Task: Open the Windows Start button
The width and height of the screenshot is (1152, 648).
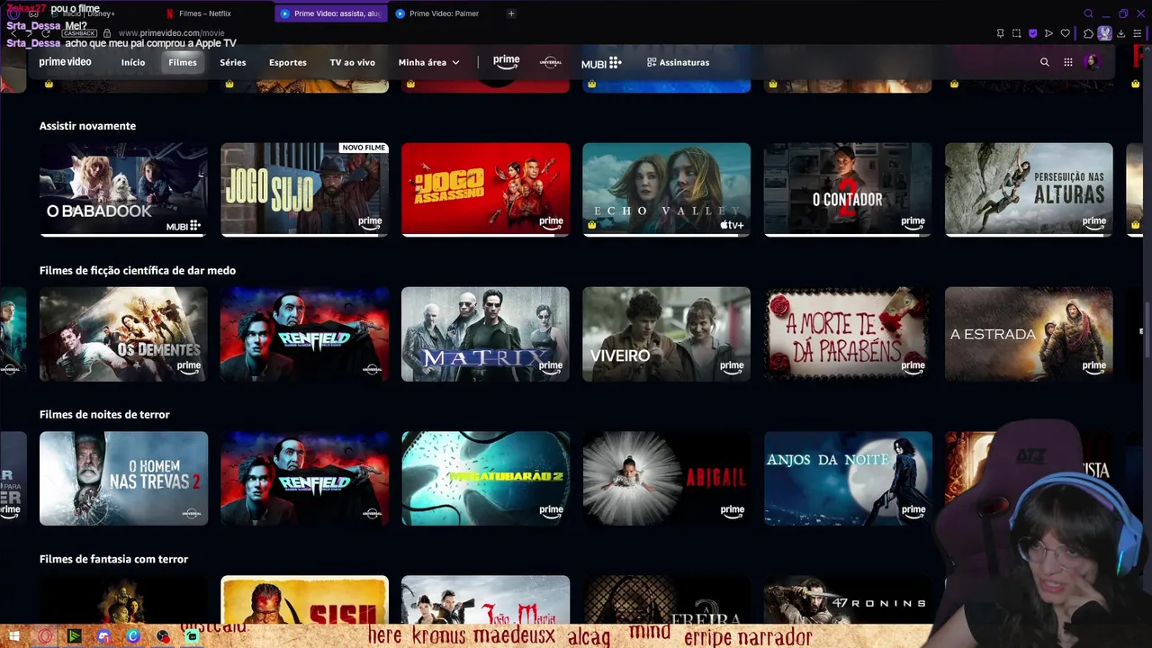Action: (x=14, y=636)
